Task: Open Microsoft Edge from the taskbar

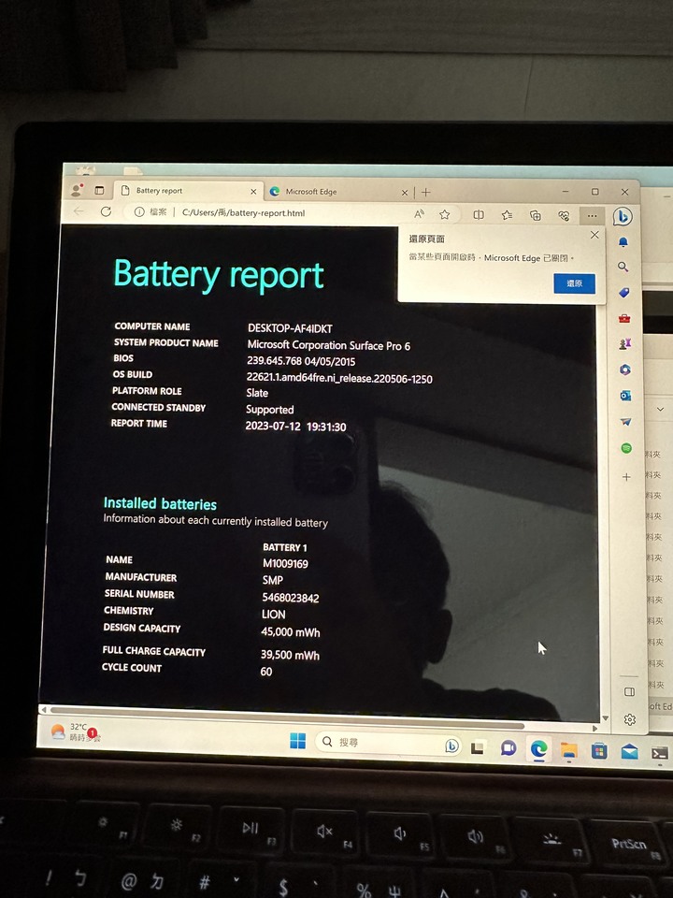Action: [x=538, y=748]
